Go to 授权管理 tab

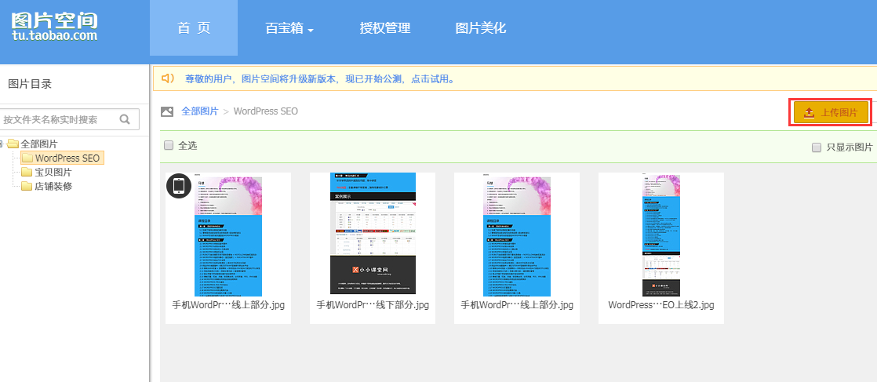pos(385,28)
